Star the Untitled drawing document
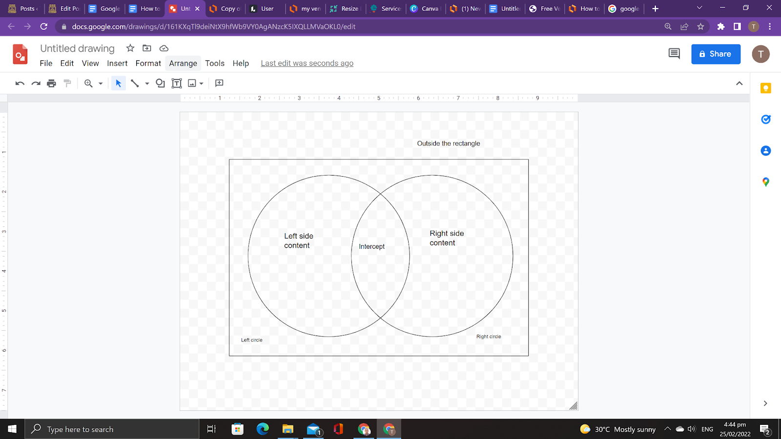 tap(130, 48)
